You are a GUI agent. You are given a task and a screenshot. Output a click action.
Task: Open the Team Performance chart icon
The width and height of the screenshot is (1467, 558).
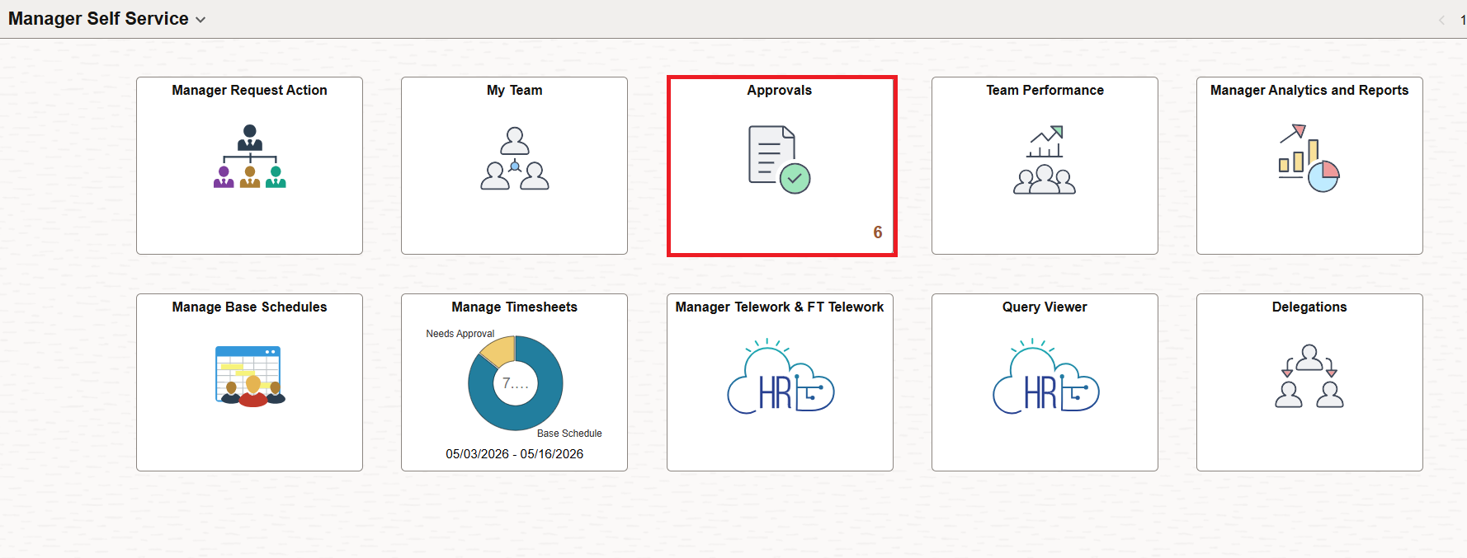(1045, 160)
